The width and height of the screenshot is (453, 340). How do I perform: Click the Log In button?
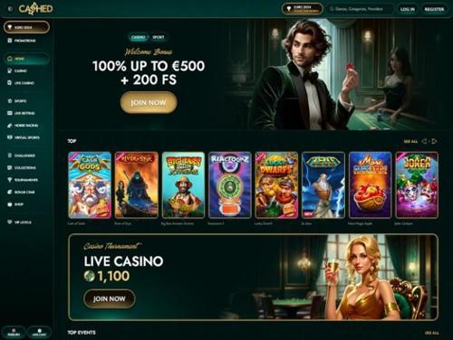tap(408, 9)
